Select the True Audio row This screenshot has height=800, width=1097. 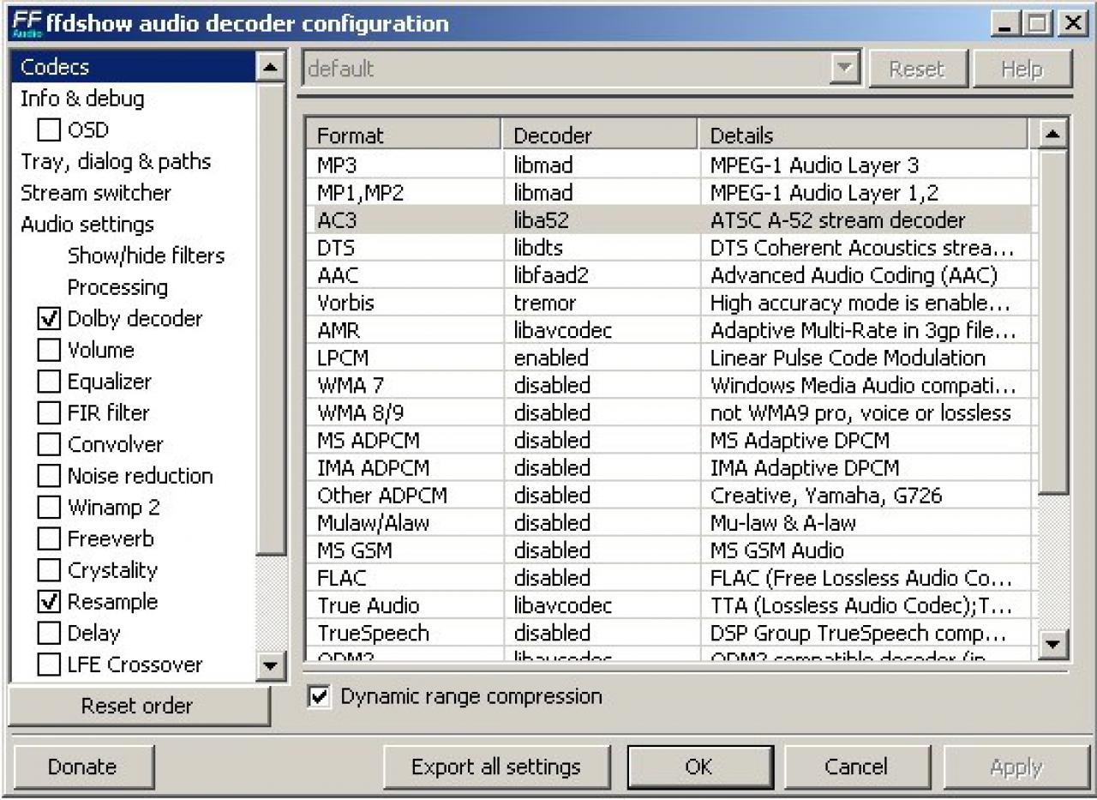pyautogui.click(x=668, y=605)
